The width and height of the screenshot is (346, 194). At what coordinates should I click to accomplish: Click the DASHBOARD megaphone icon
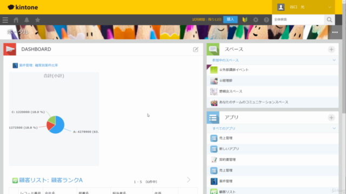(10, 49)
